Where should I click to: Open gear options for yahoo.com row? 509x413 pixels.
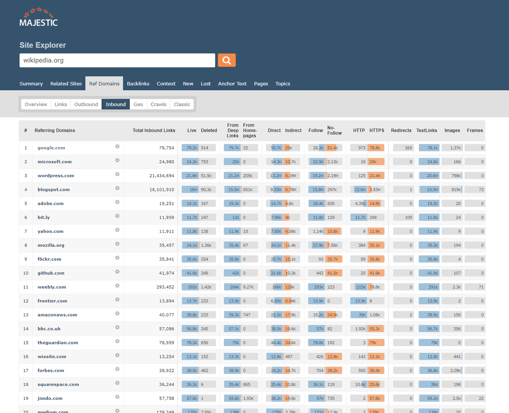tap(117, 230)
